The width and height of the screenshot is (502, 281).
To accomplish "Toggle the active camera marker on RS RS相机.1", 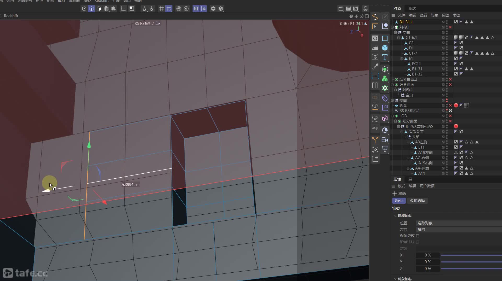I will (450, 111).
